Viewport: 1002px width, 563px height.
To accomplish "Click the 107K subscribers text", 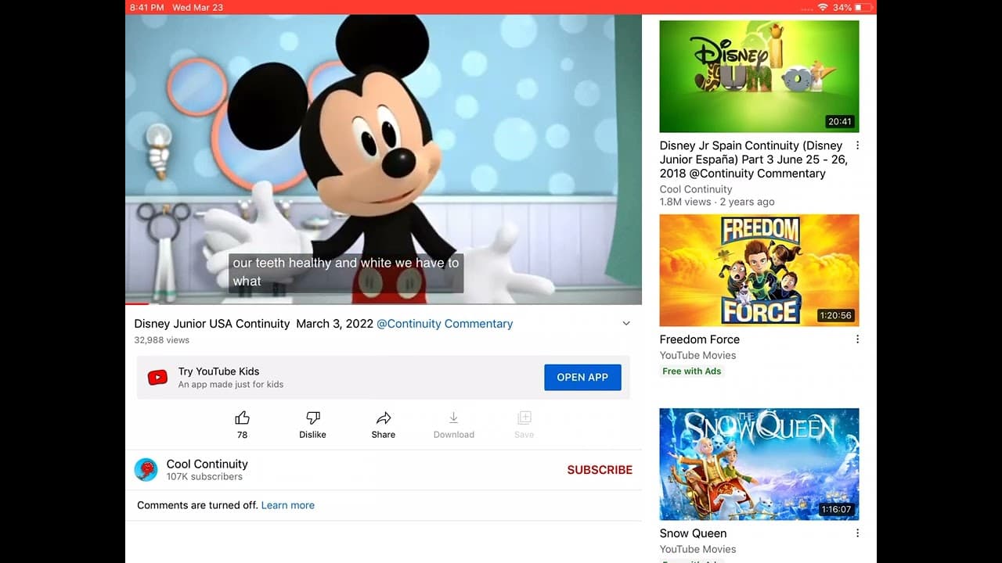I will 204,477.
